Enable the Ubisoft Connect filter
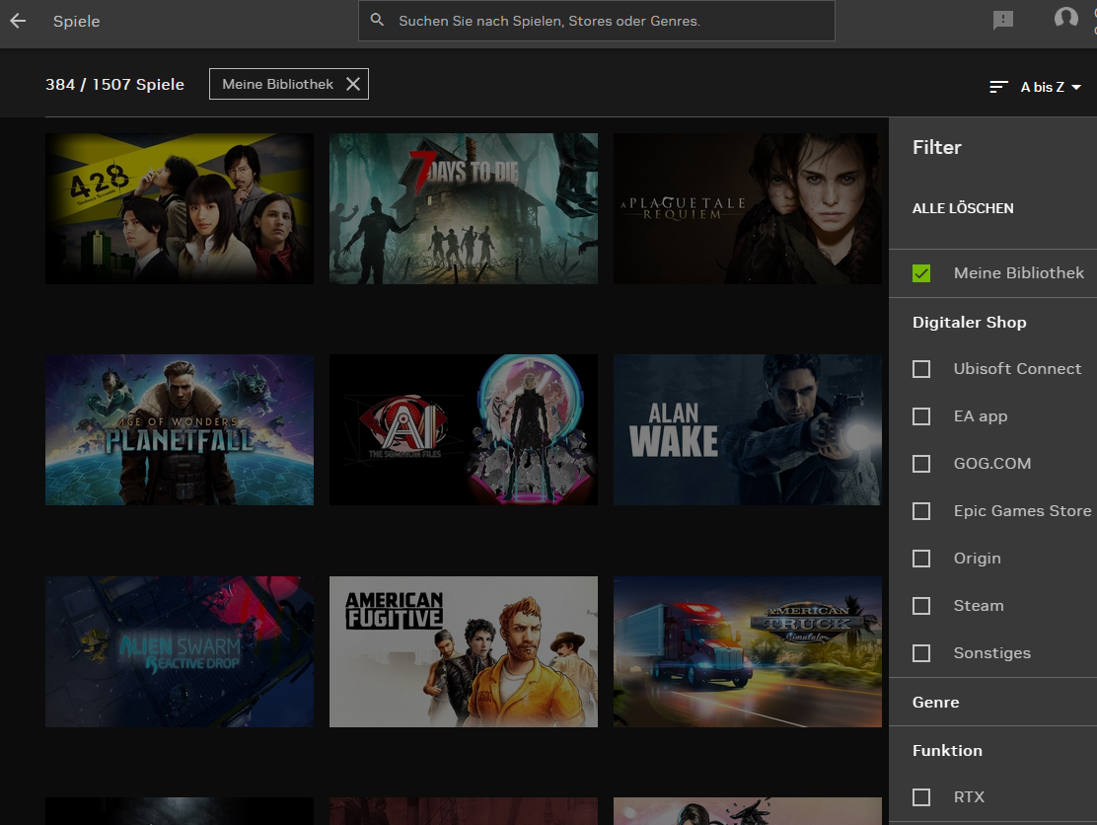 [921, 369]
